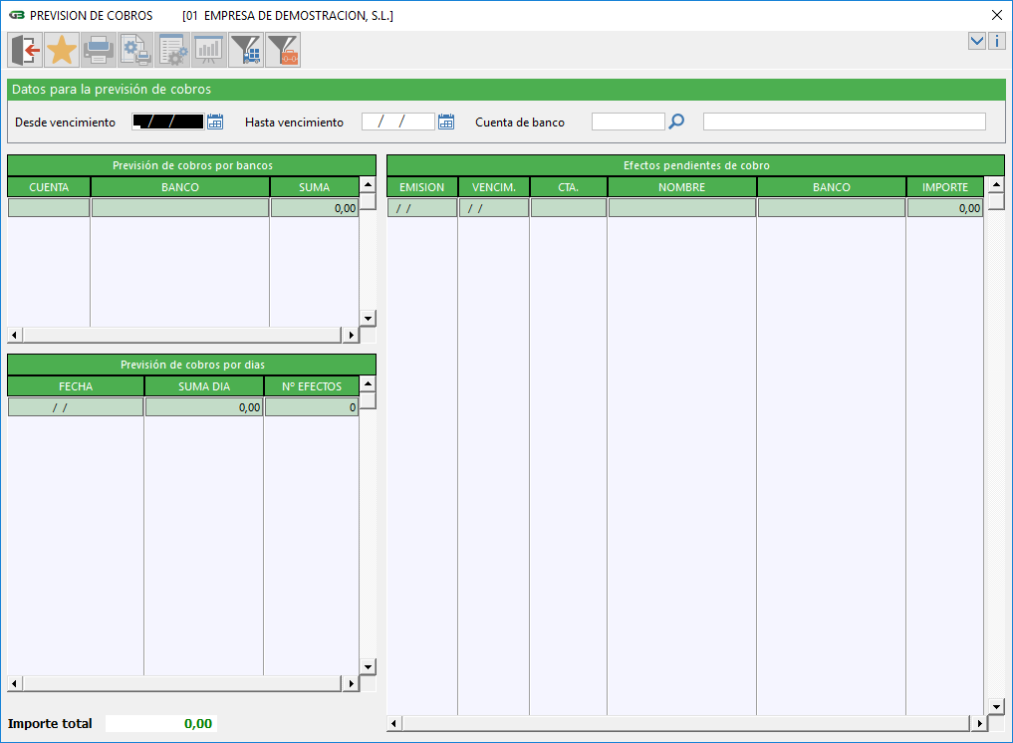Image resolution: width=1013 pixels, height=743 pixels.
Task: Open calendar picker for Hasta vencimiento
Action: [446, 122]
